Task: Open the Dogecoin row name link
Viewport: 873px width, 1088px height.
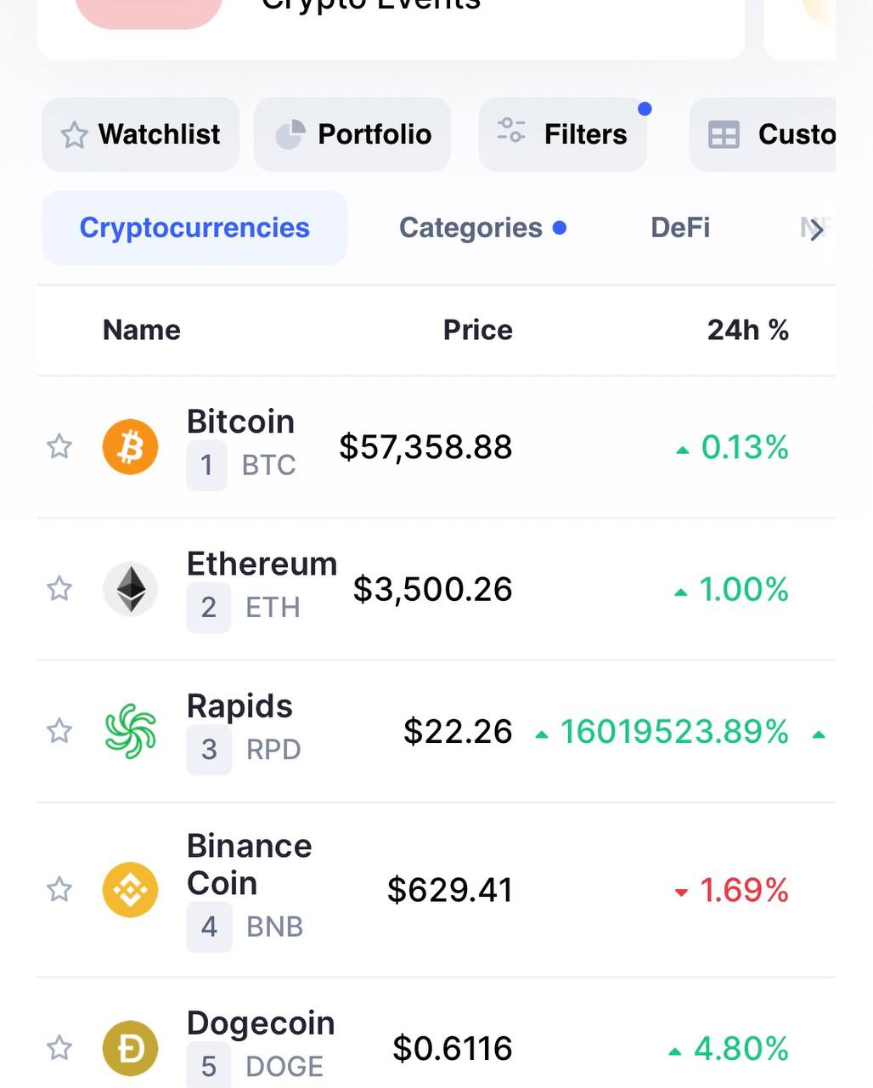Action: [261, 1023]
